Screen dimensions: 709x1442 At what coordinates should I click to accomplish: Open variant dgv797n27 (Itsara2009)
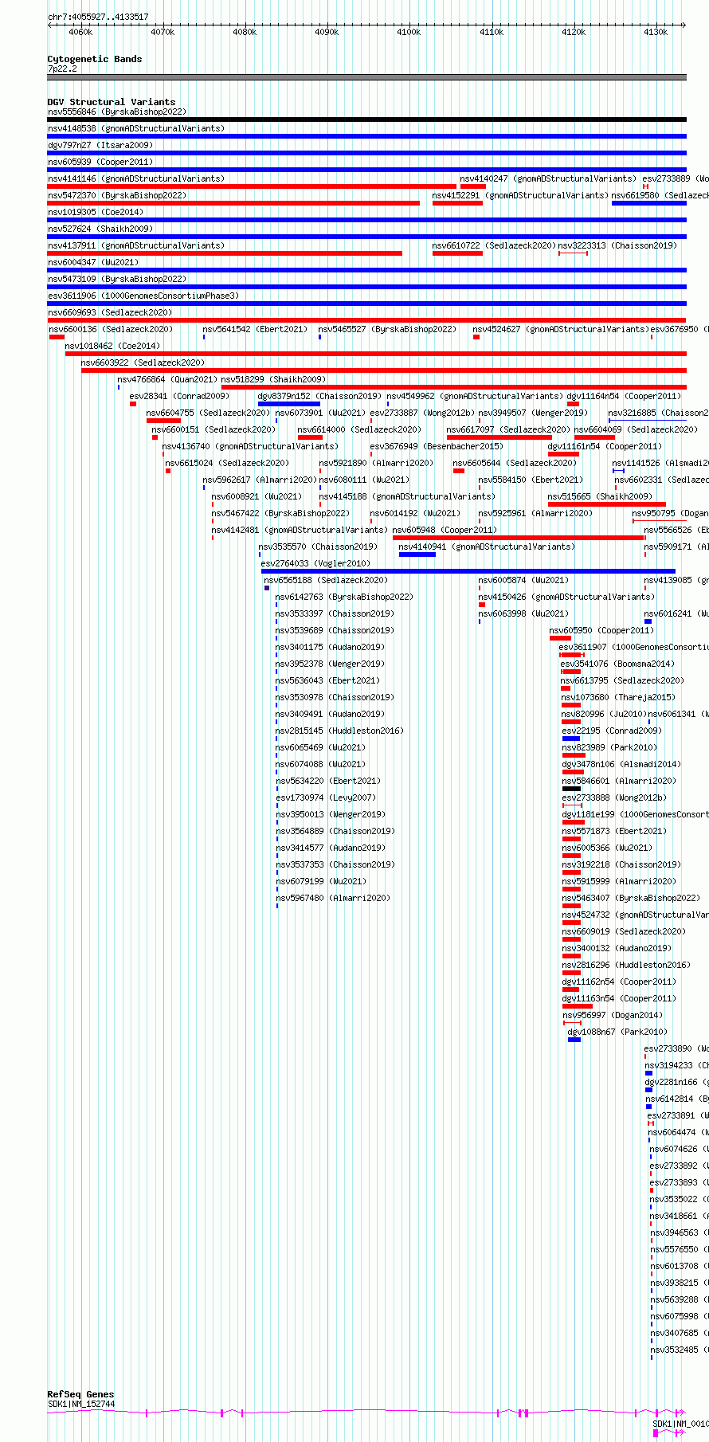point(100,145)
